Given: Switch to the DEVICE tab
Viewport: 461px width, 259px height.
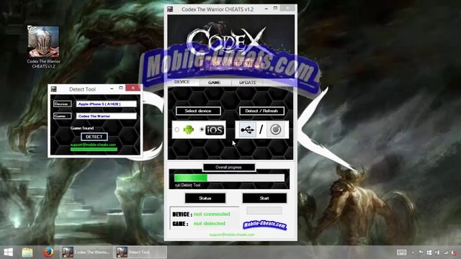Looking at the screenshot, I should (x=182, y=82).
